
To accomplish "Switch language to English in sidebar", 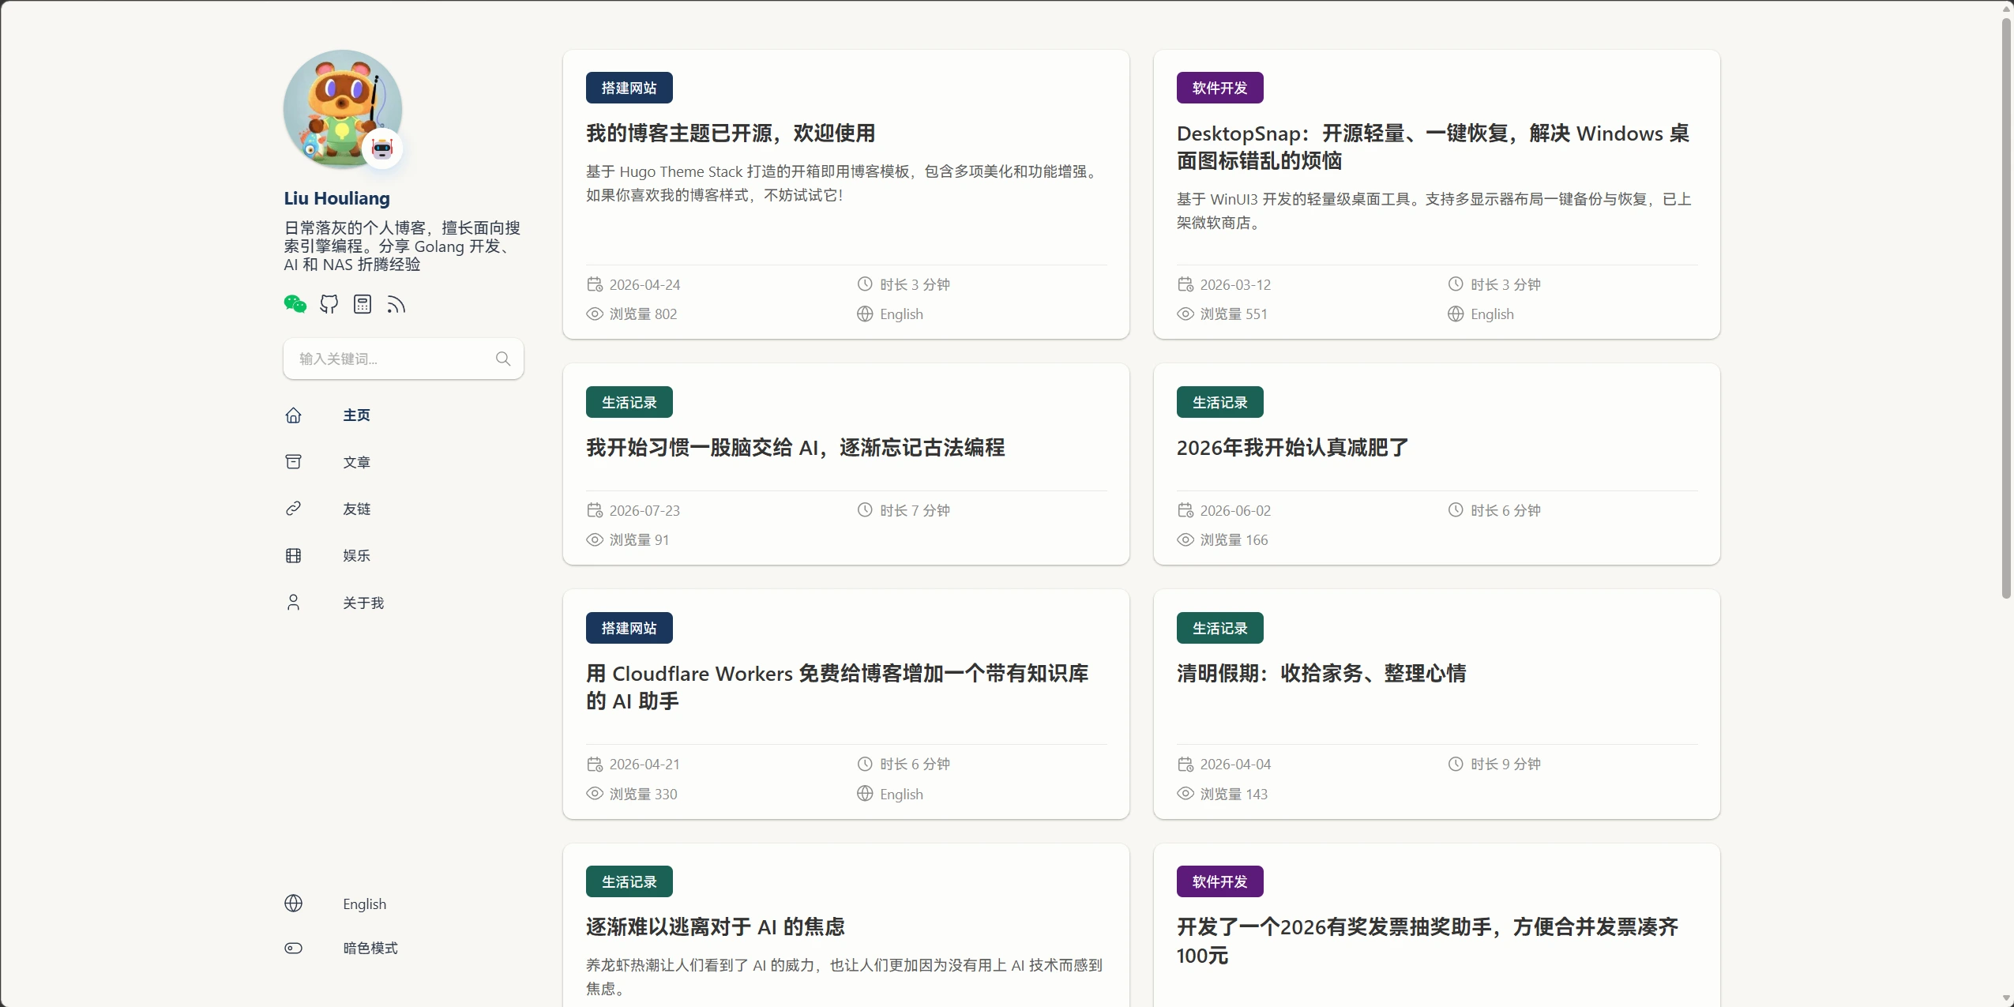I will (364, 904).
